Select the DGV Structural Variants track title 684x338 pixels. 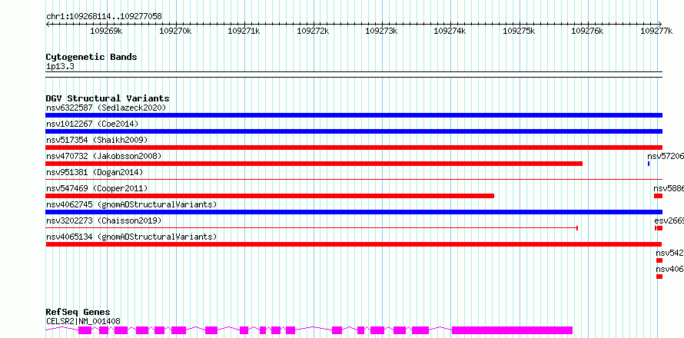click(108, 98)
